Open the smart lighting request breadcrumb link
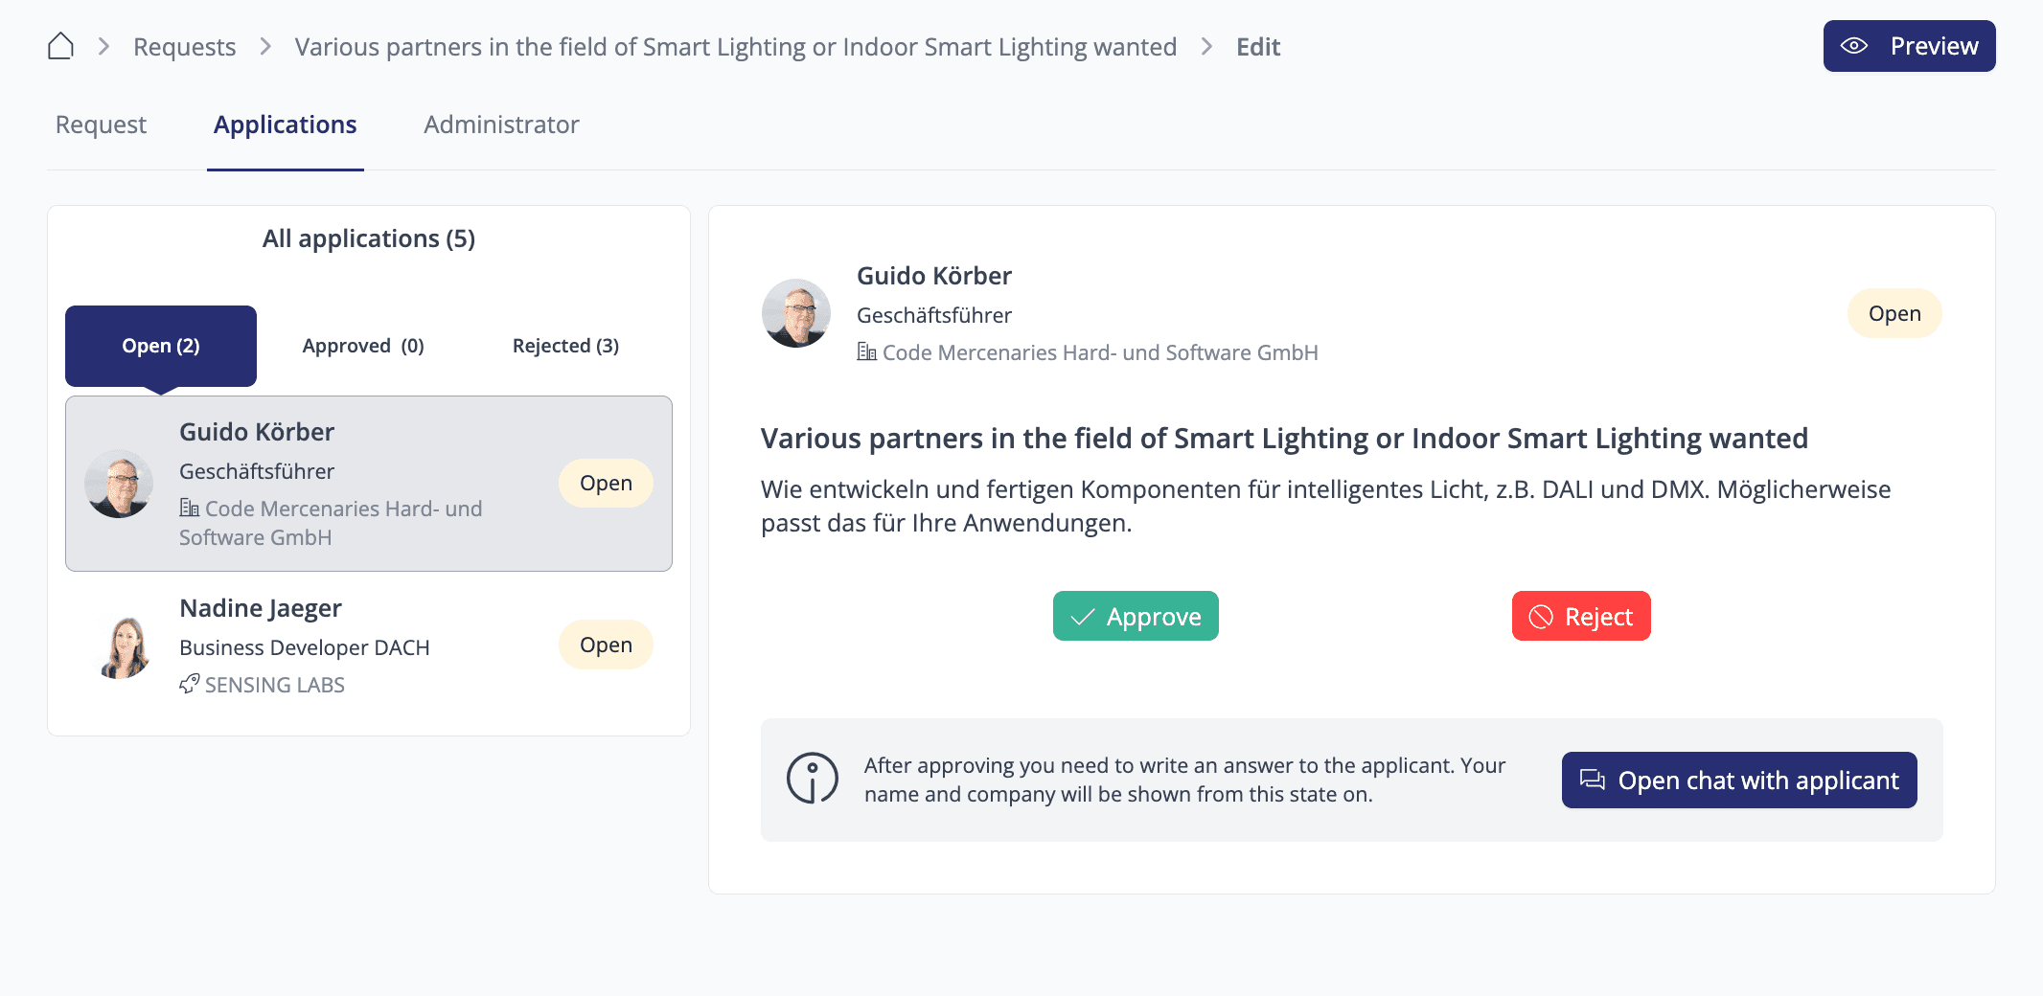2043x996 pixels. (x=735, y=47)
